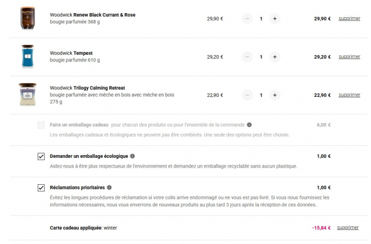The width and height of the screenshot is (371, 244).
Task: Open Renew Black Currant & Rose thumbnail
Action: tap(27, 18)
